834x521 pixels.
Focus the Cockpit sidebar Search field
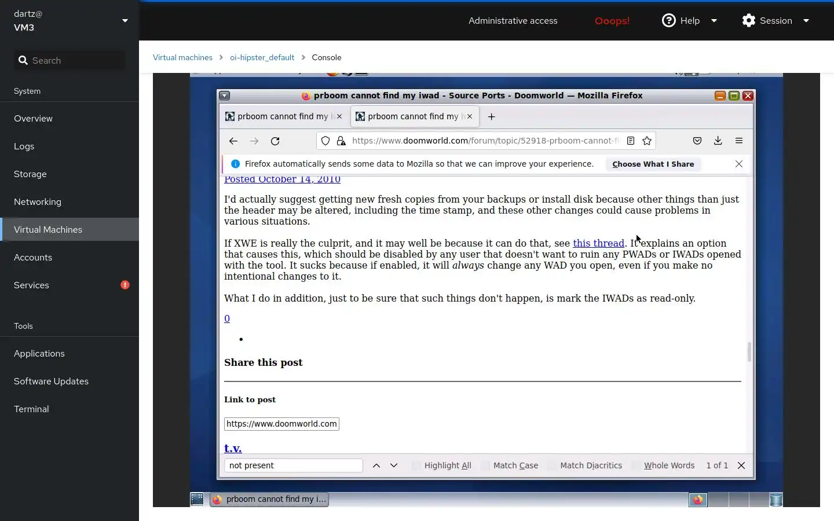coord(69,60)
